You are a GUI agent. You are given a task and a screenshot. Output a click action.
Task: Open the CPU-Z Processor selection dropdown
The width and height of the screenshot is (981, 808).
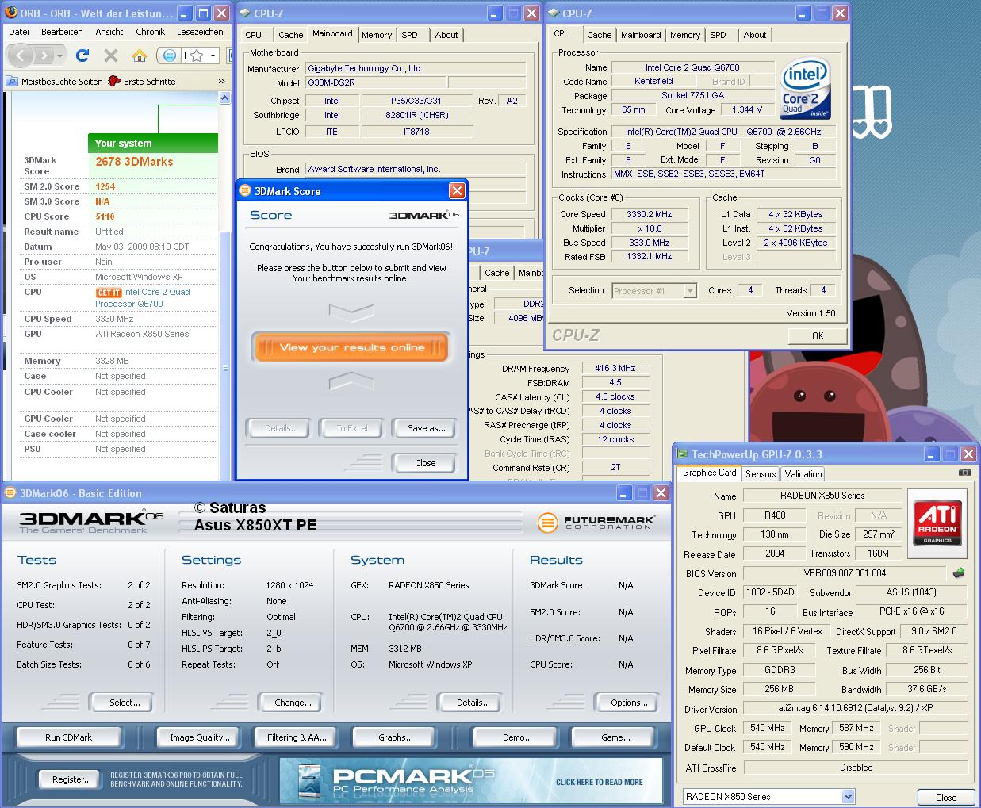690,291
